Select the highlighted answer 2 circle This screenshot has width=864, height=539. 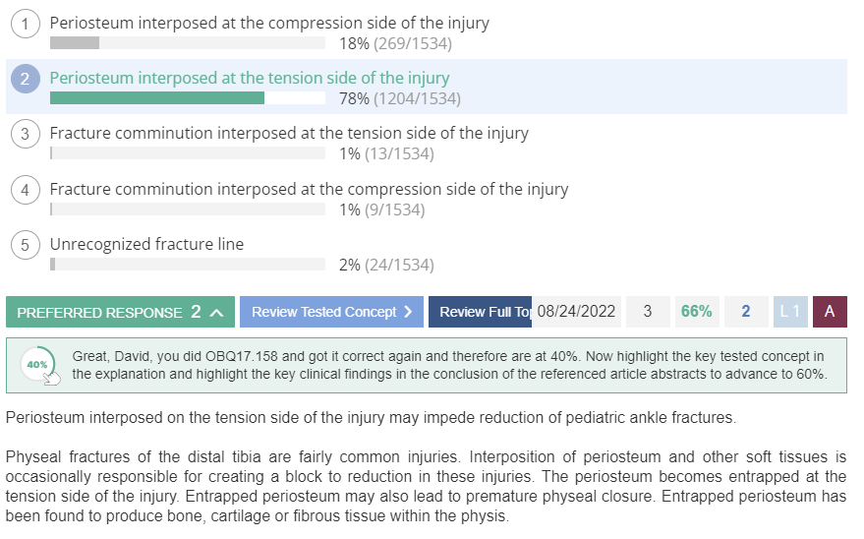[x=26, y=79]
